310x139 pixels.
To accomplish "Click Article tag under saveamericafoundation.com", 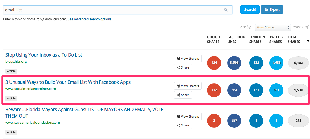I will click(x=11, y=132).
